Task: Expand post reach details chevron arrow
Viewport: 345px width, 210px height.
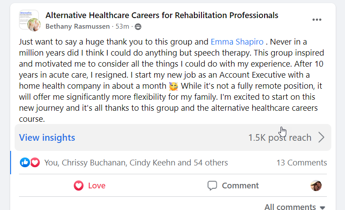Action: (x=321, y=138)
